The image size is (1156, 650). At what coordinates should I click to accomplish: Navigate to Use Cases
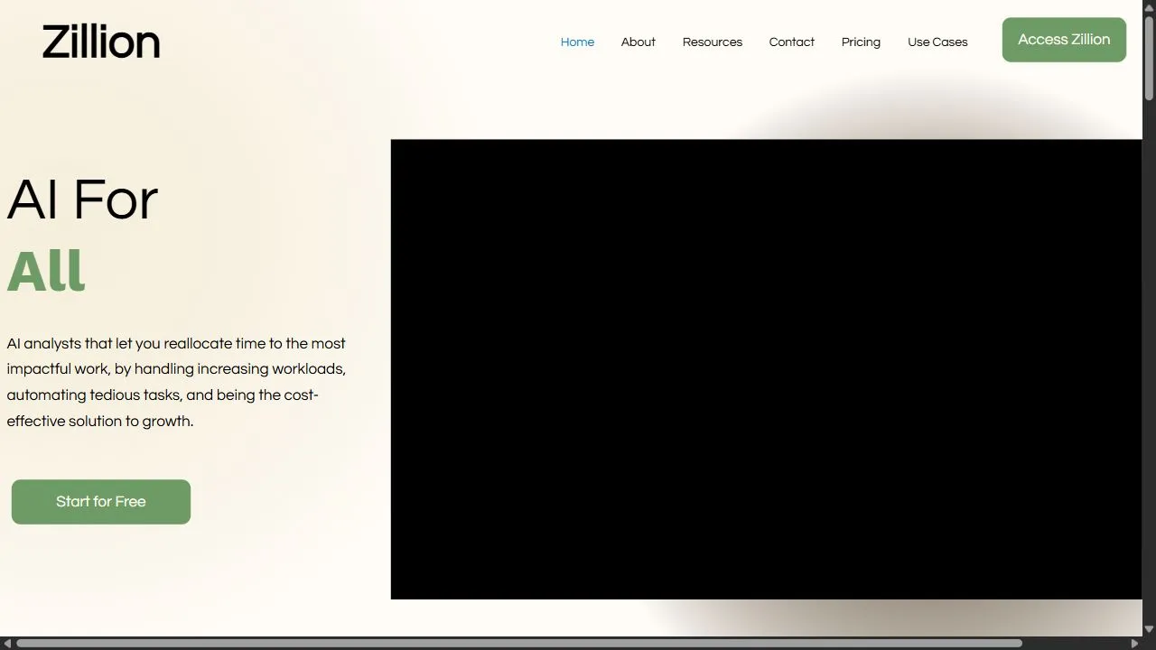pyautogui.click(x=937, y=42)
